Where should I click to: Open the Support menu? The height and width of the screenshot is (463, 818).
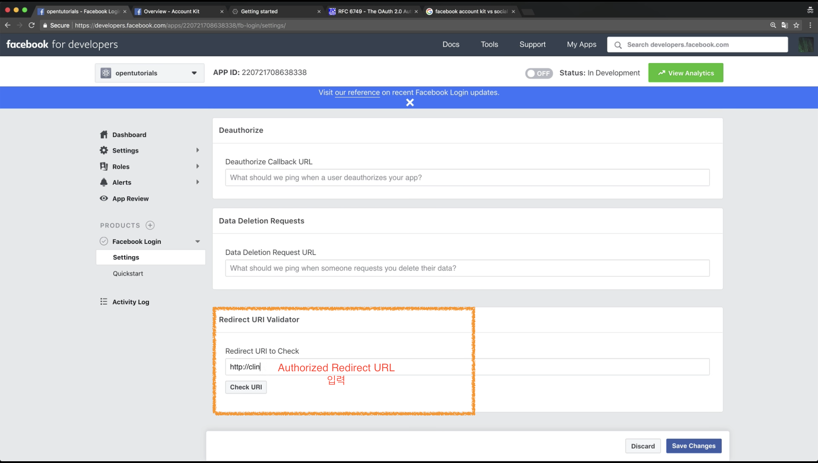pyautogui.click(x=533, y=45)
